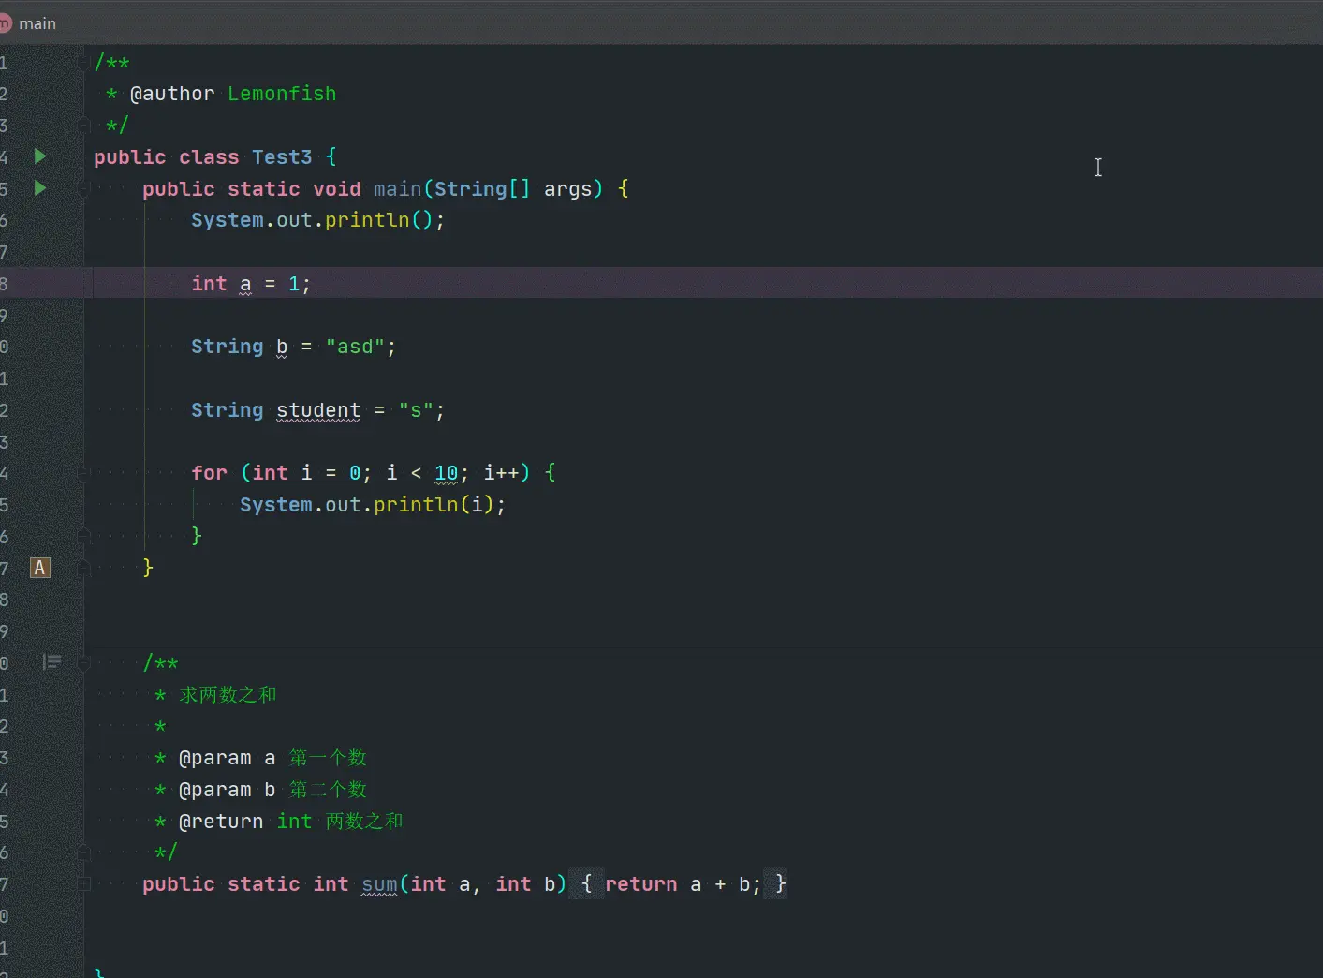The width and height of the screenshot is (1323, 978).
Task: Click the class name Test3
Action: [282, 156]
